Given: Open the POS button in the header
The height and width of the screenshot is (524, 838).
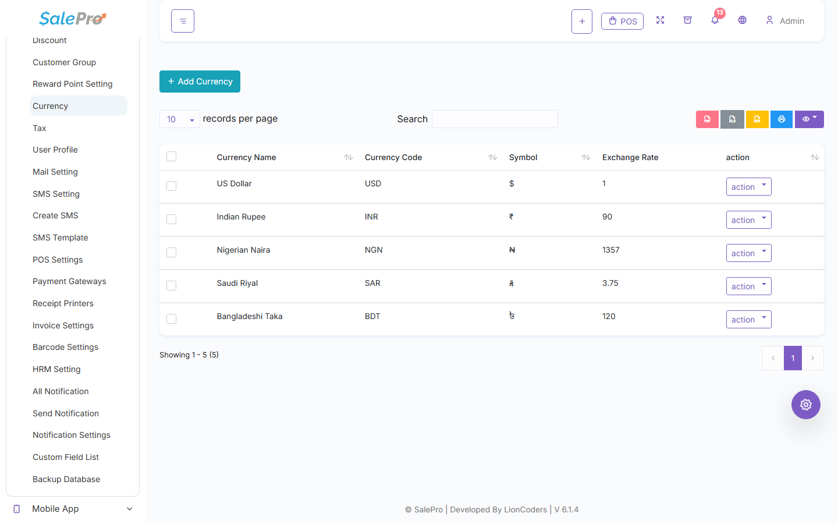Looking at the screenshot, I should pos(622,22).
